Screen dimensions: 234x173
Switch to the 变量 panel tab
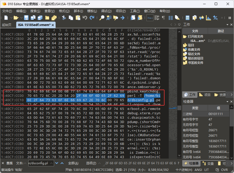pos(208,163)
